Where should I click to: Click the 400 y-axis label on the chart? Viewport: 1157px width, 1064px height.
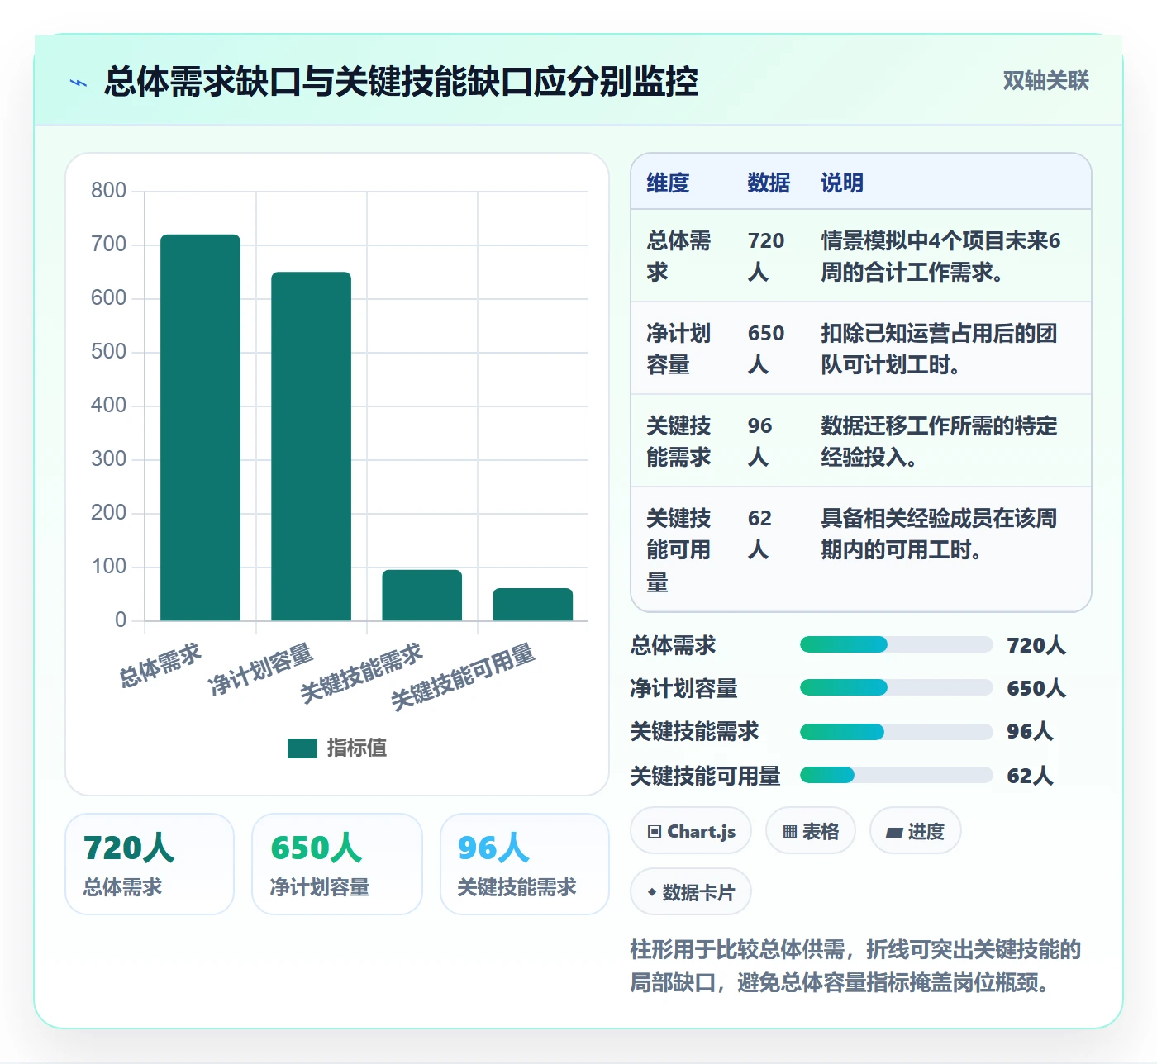click(x=108, y=406)
